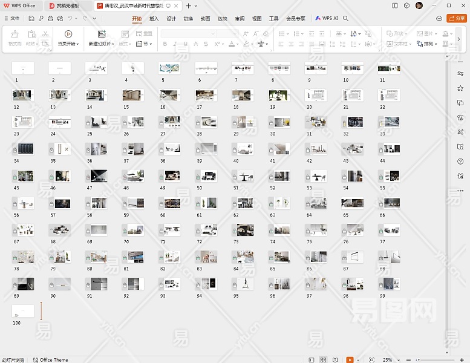
Task: Switch to normal view in status bar
Action: coord(312,360)
